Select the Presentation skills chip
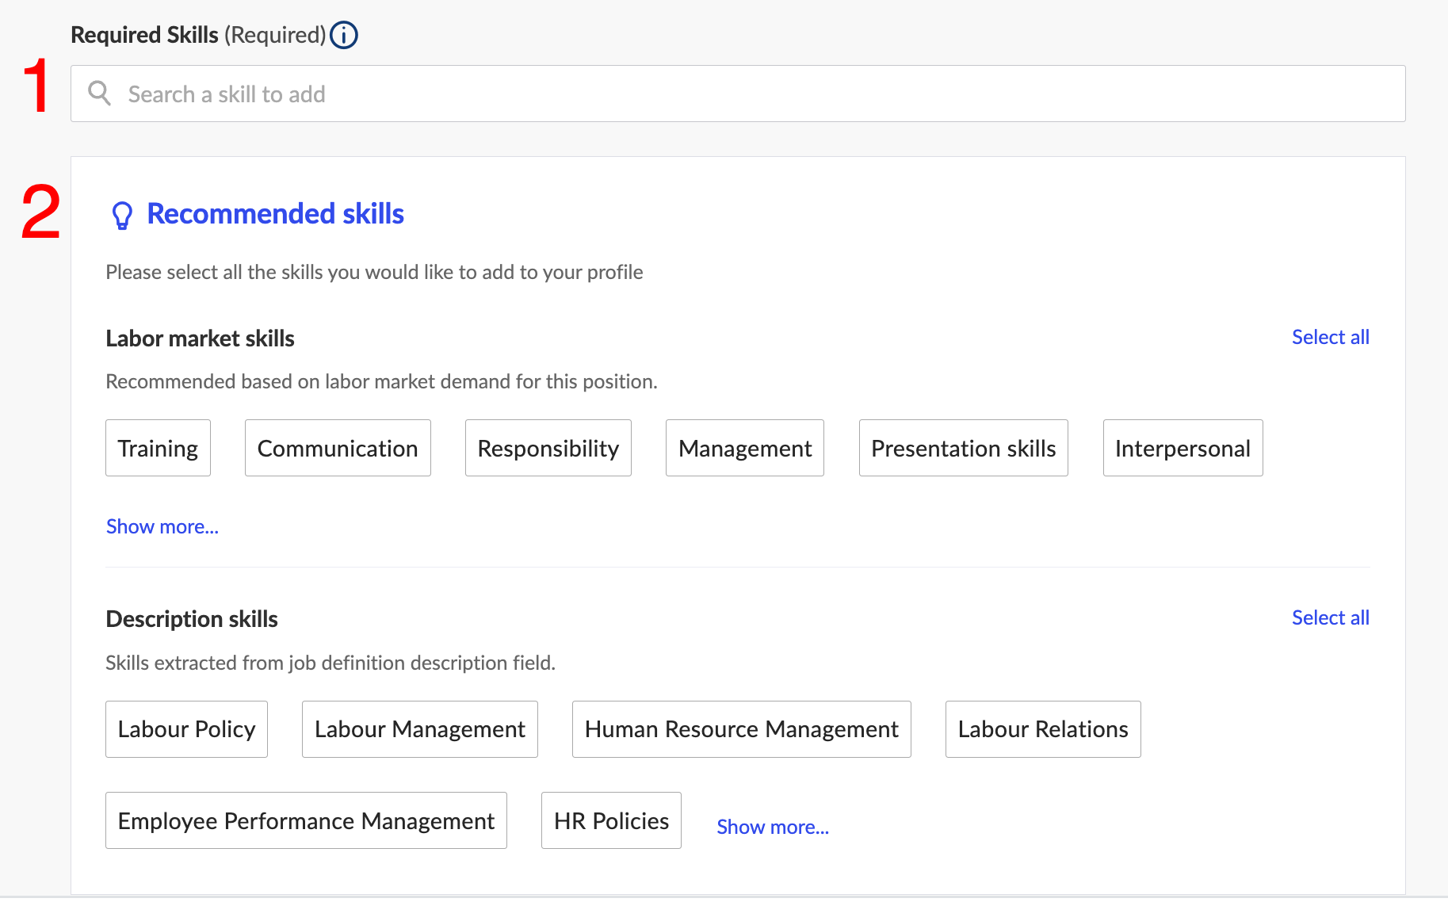Viewport: 1448px width, 906px height. click(964, 448)
